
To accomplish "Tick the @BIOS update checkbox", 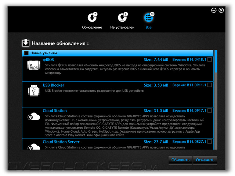I will 210,59.
